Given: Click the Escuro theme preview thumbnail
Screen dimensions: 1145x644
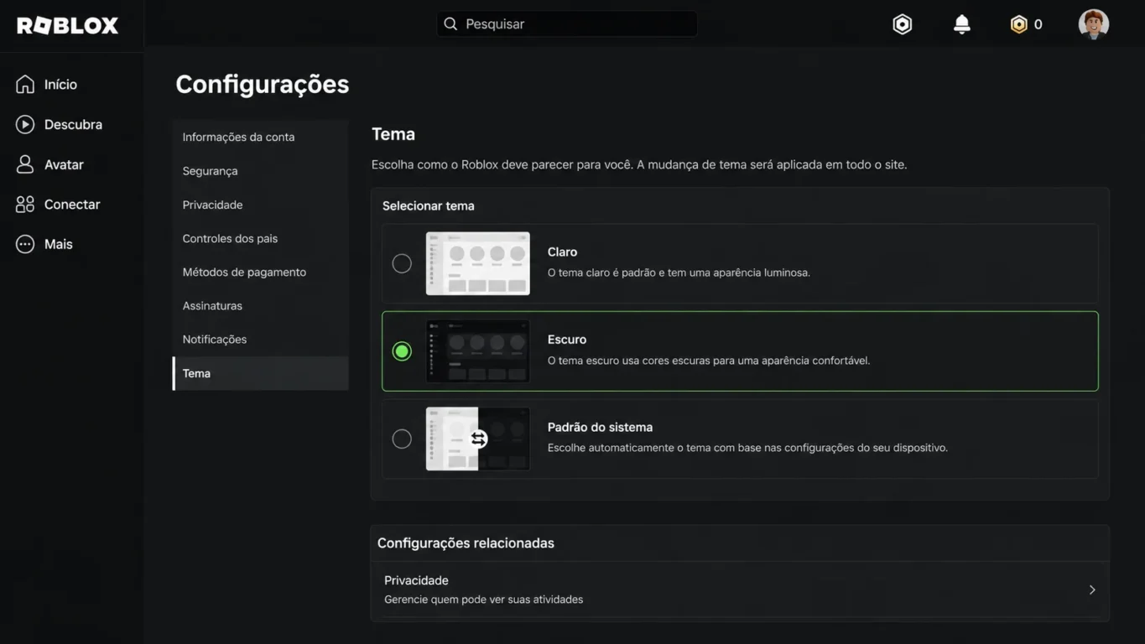Looking at the screenshot, I should click(x=478, y=351).
